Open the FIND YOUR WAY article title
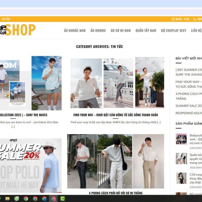This screenshot has width=202, height=202. point(116,115)
